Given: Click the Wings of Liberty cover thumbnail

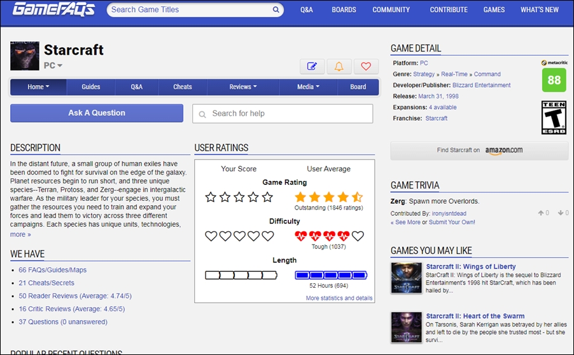Looking at the screenshot, I should pos(407,278).
